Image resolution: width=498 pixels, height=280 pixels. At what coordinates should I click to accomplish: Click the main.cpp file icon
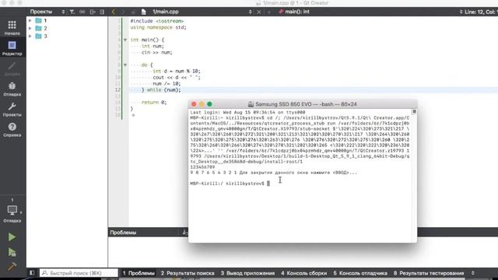[x=144, y=12]
